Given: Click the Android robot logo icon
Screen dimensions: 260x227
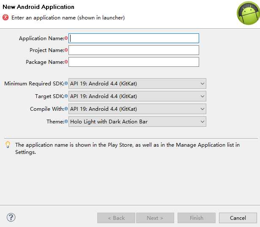Looking at the screenshot, I should [x=248, y=13].
